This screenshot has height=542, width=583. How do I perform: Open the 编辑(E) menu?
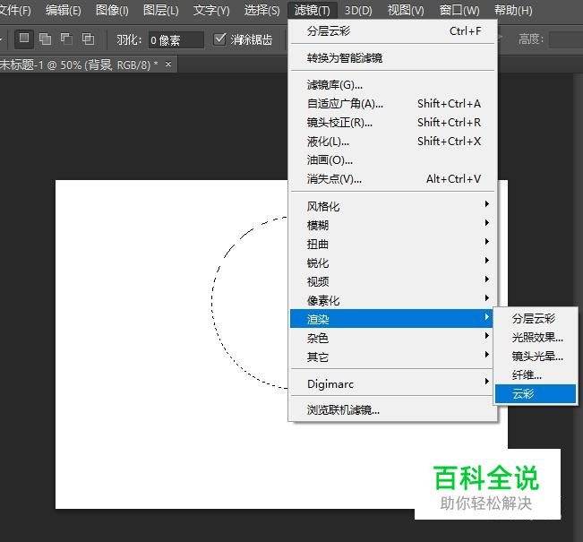pos(64,10)
